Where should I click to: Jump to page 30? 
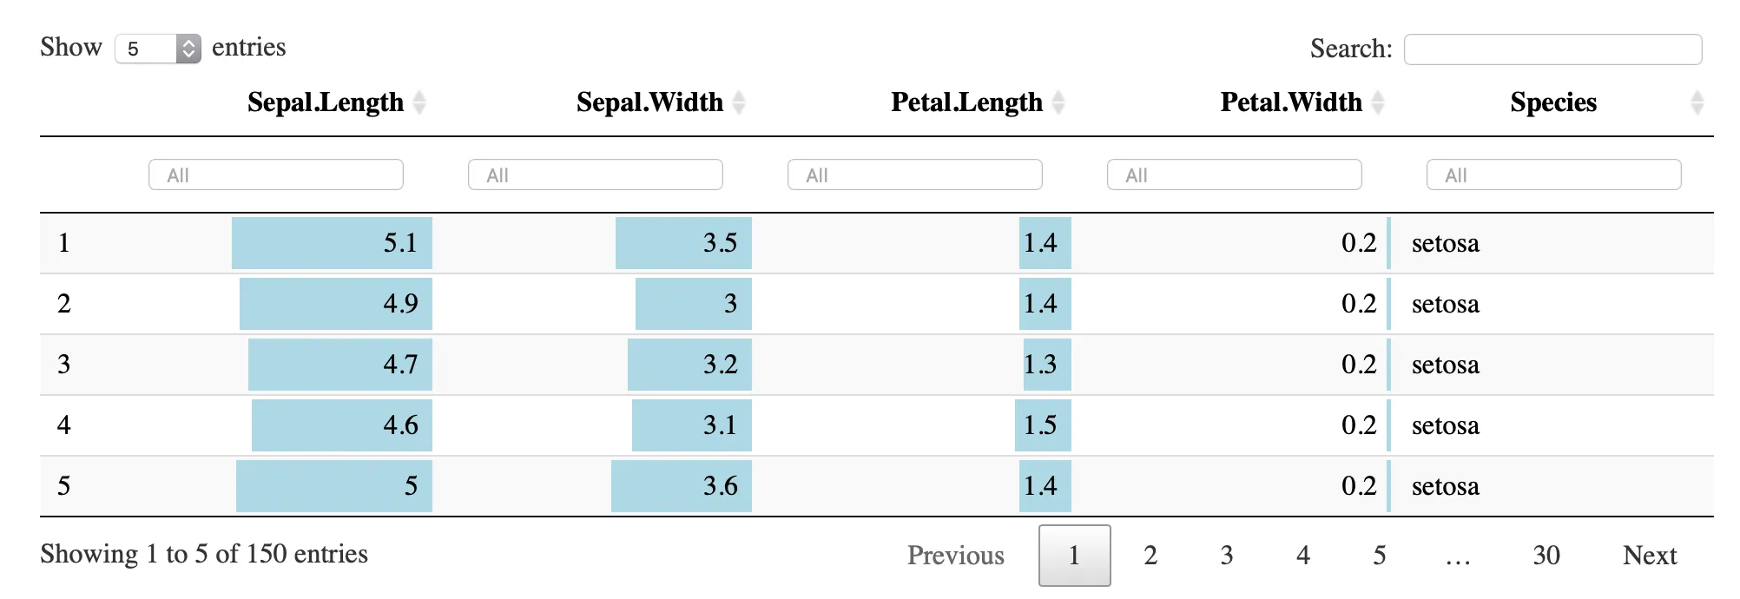click(1546, 556)
